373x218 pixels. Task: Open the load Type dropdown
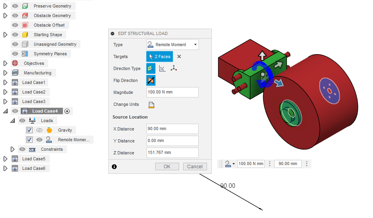click(172, 45)
